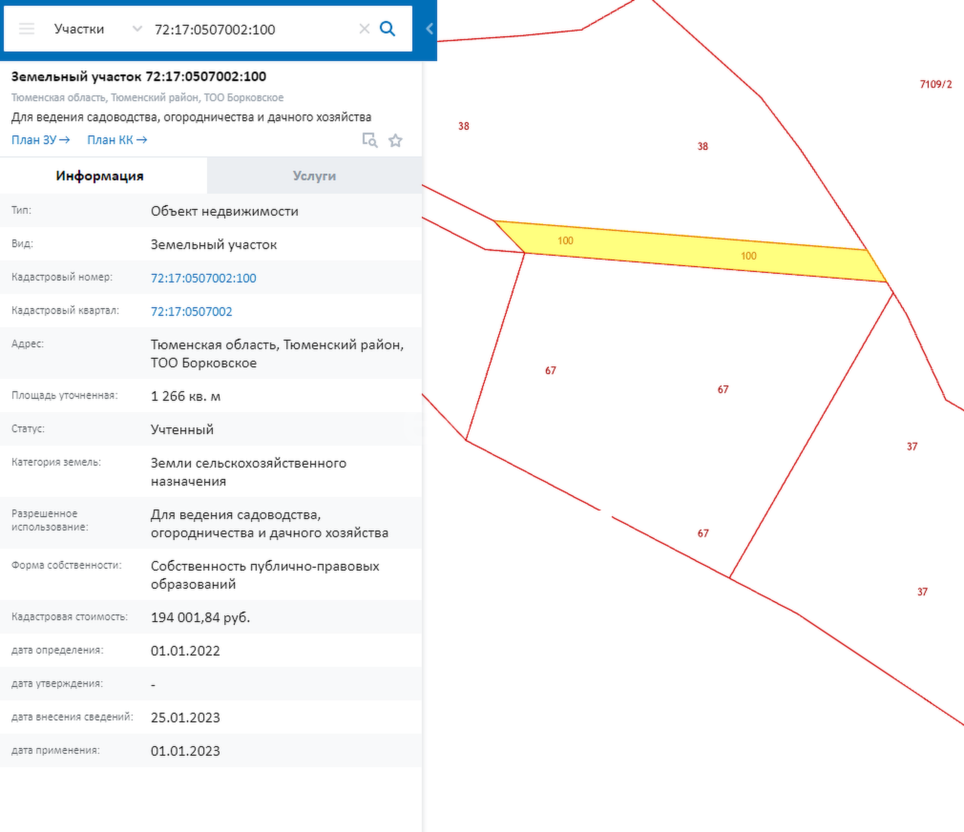Viewport: 964px width, 832px height.
Task: Click the cadastral number search field
Action: click(x=251, y=29)
